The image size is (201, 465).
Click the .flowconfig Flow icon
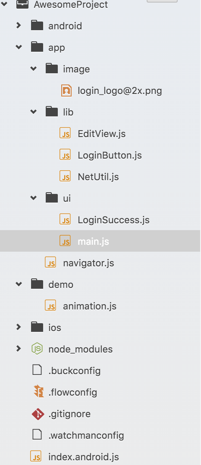coord(38,392)
